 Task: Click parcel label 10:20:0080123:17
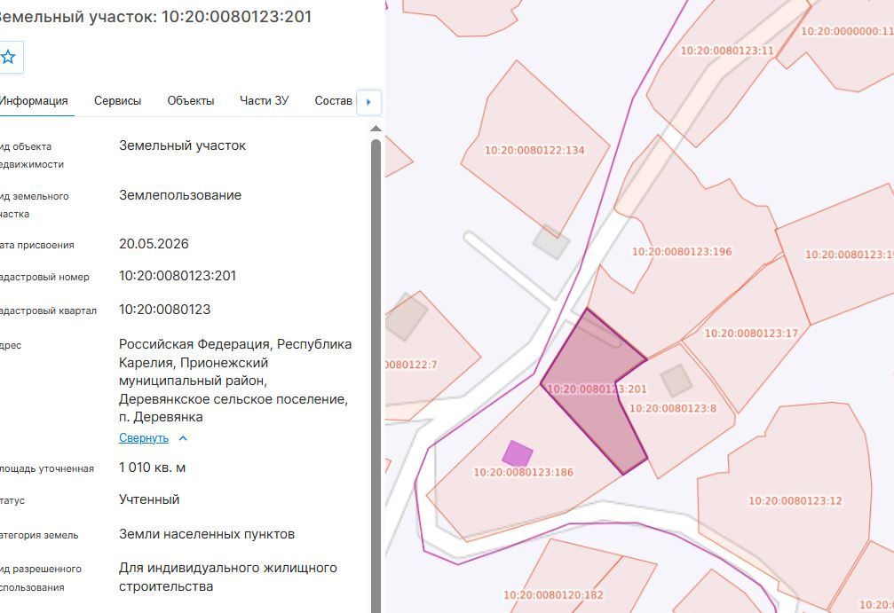click(751, 334)
